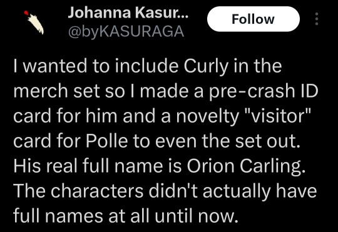
Task: Click the text 'merch set' in the tweet
Action: [x=57, y=91]
